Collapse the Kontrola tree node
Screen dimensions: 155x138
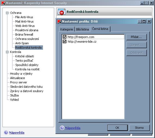point(7,52)
